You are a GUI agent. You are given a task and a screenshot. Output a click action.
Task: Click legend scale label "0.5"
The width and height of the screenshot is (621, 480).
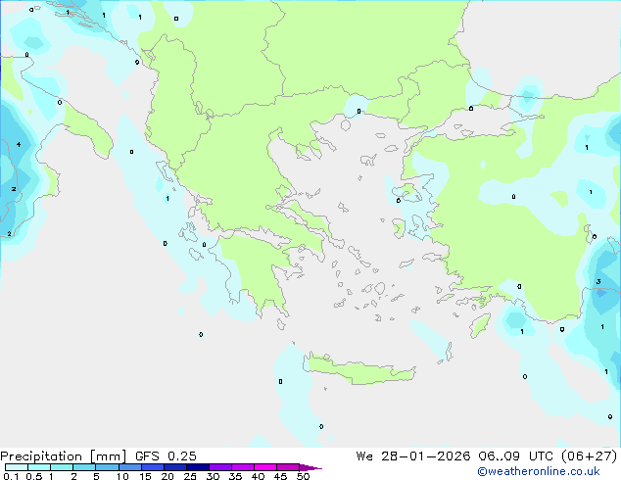click(x=34, y=476)
